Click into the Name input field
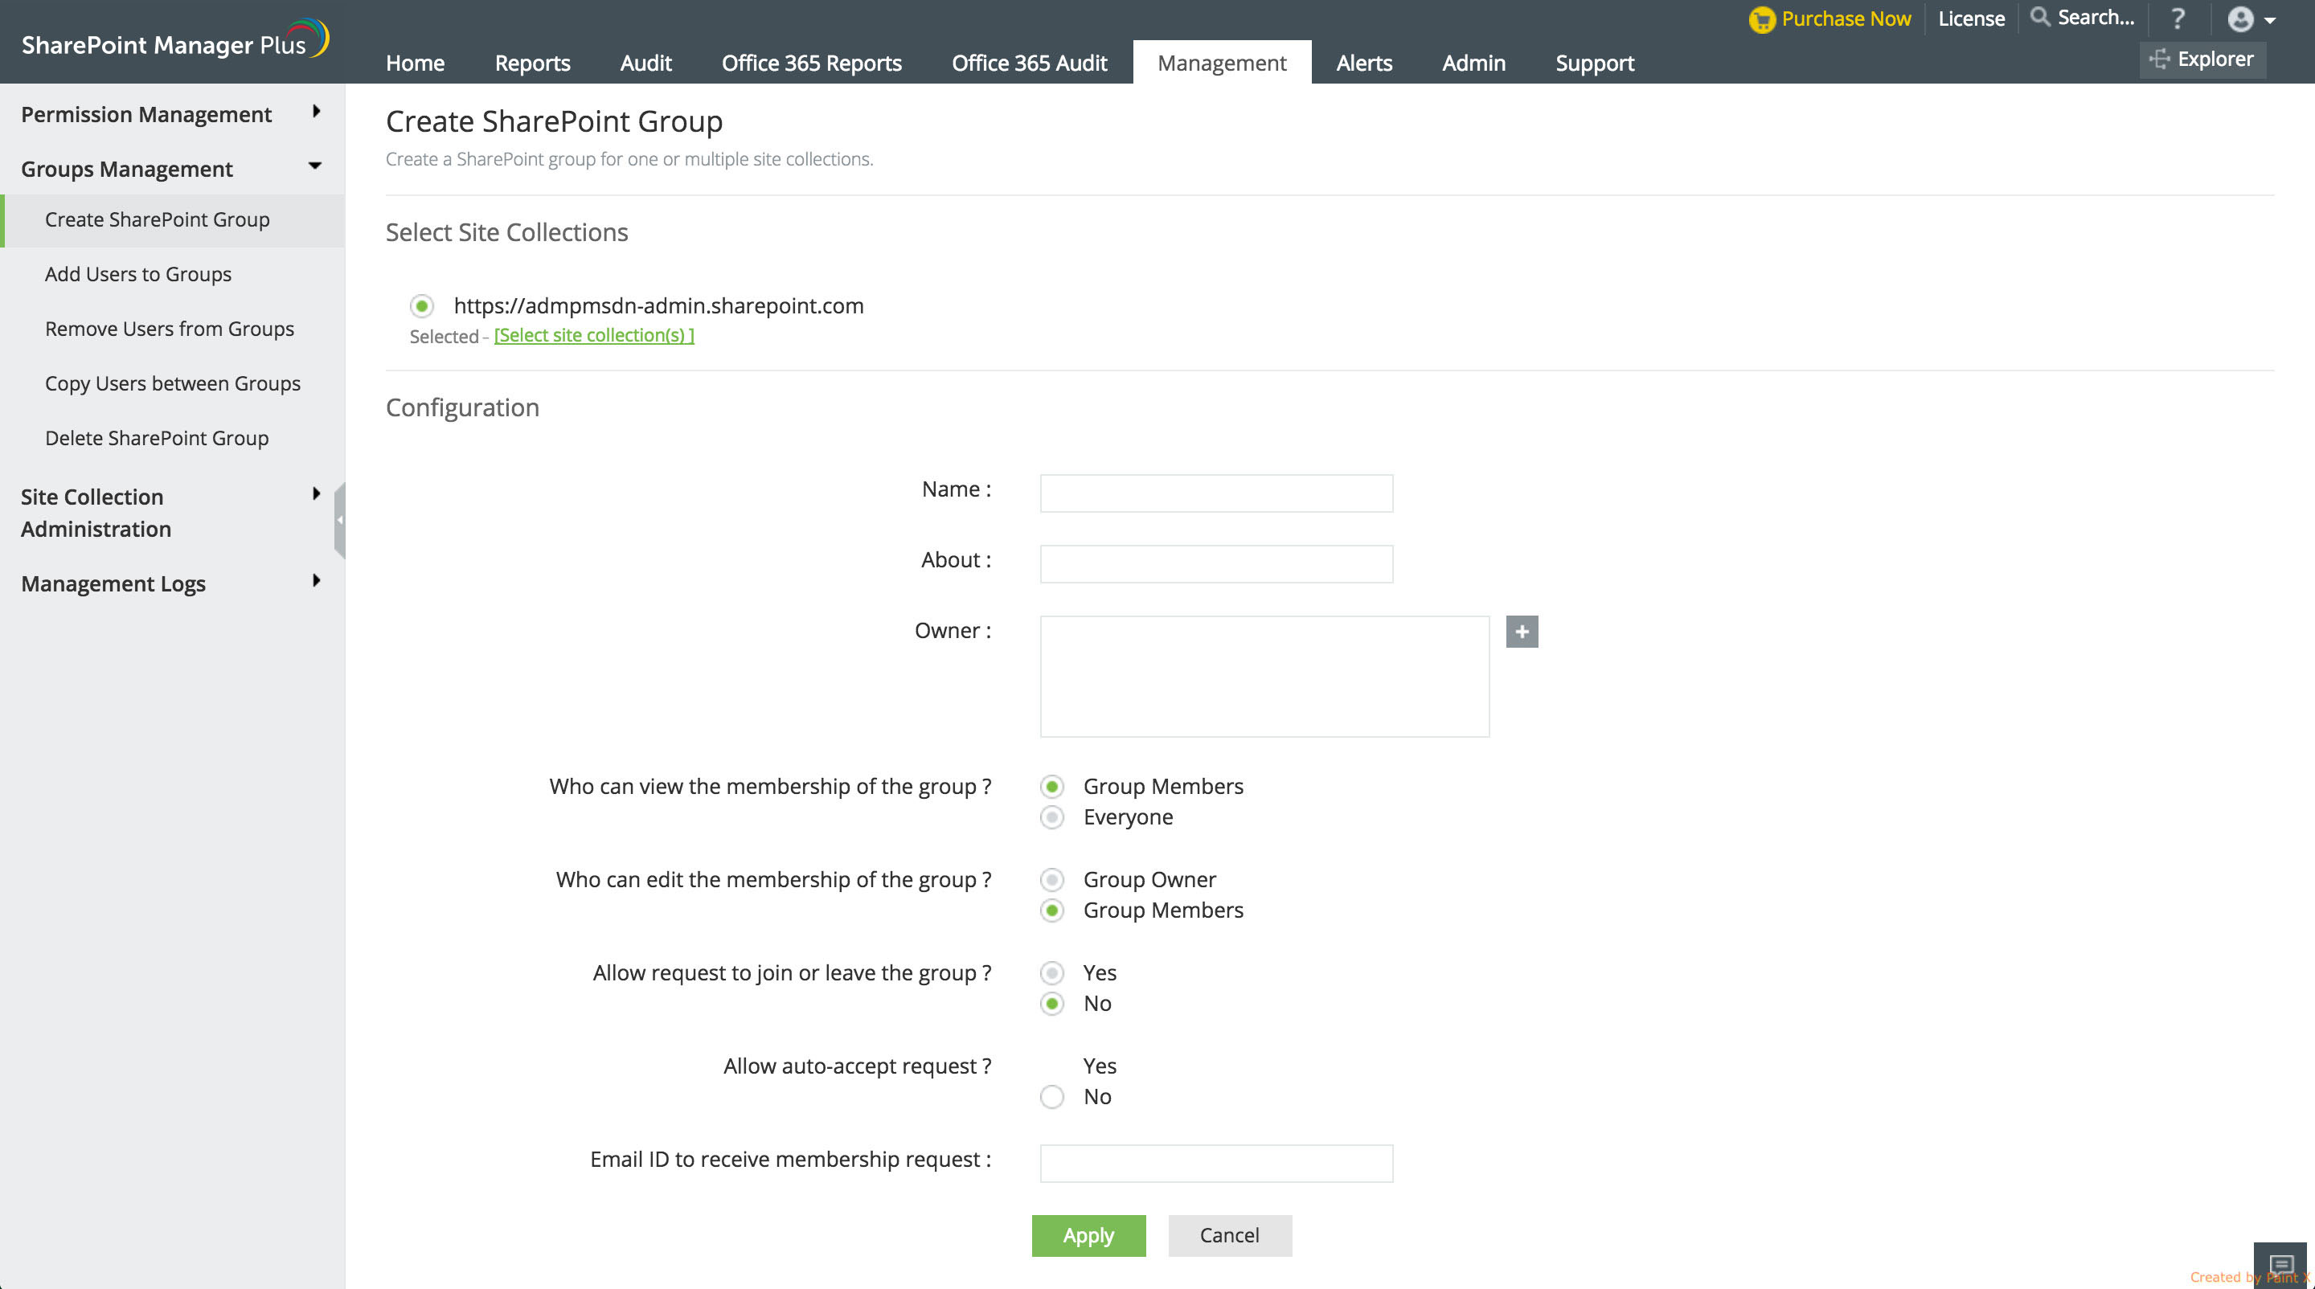Viewport: 2315px width, 1289px height. (1215, 493)
